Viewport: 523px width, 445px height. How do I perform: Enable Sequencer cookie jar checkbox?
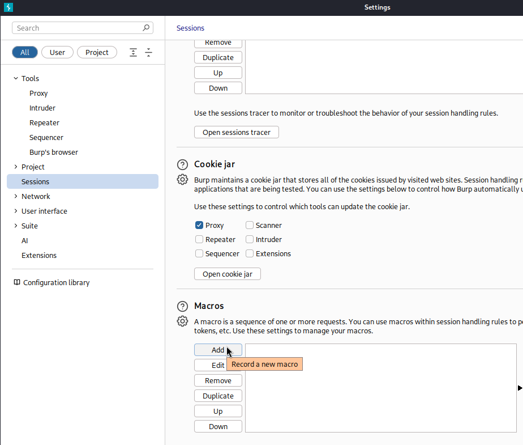199,253
